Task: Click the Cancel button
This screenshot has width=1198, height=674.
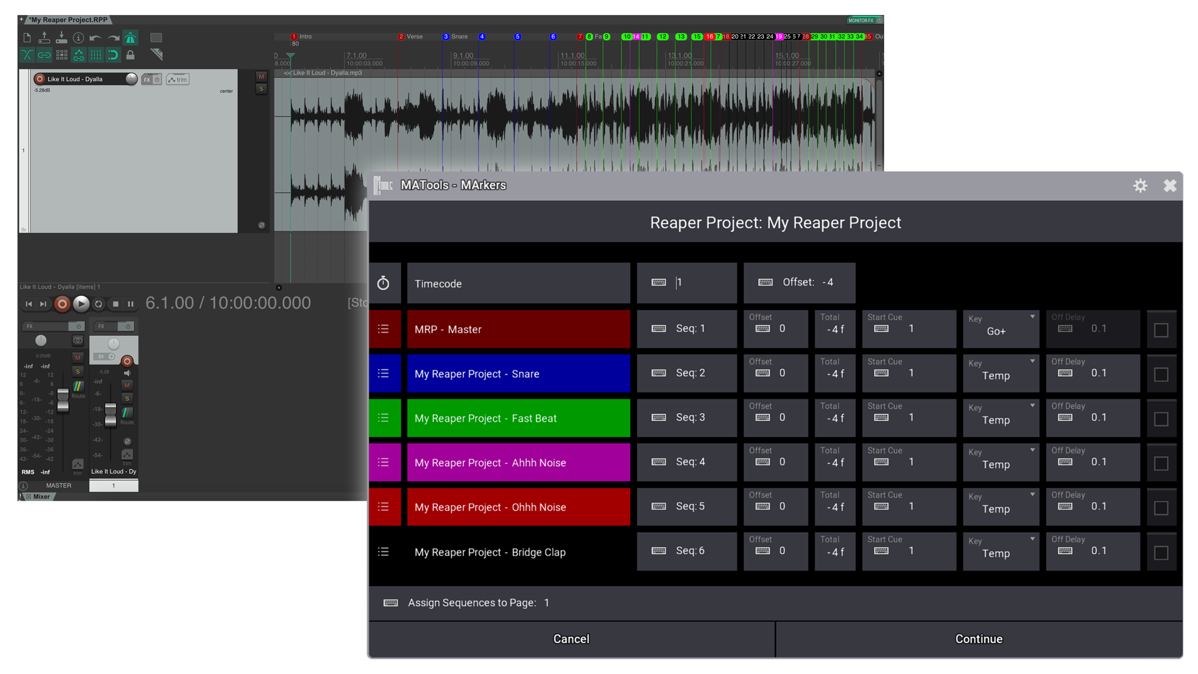Action: 572,639
